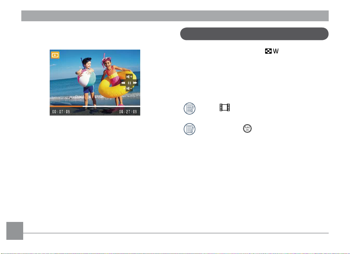Click the round func ok button icon

pyautogui.click(x=247, y=128)
